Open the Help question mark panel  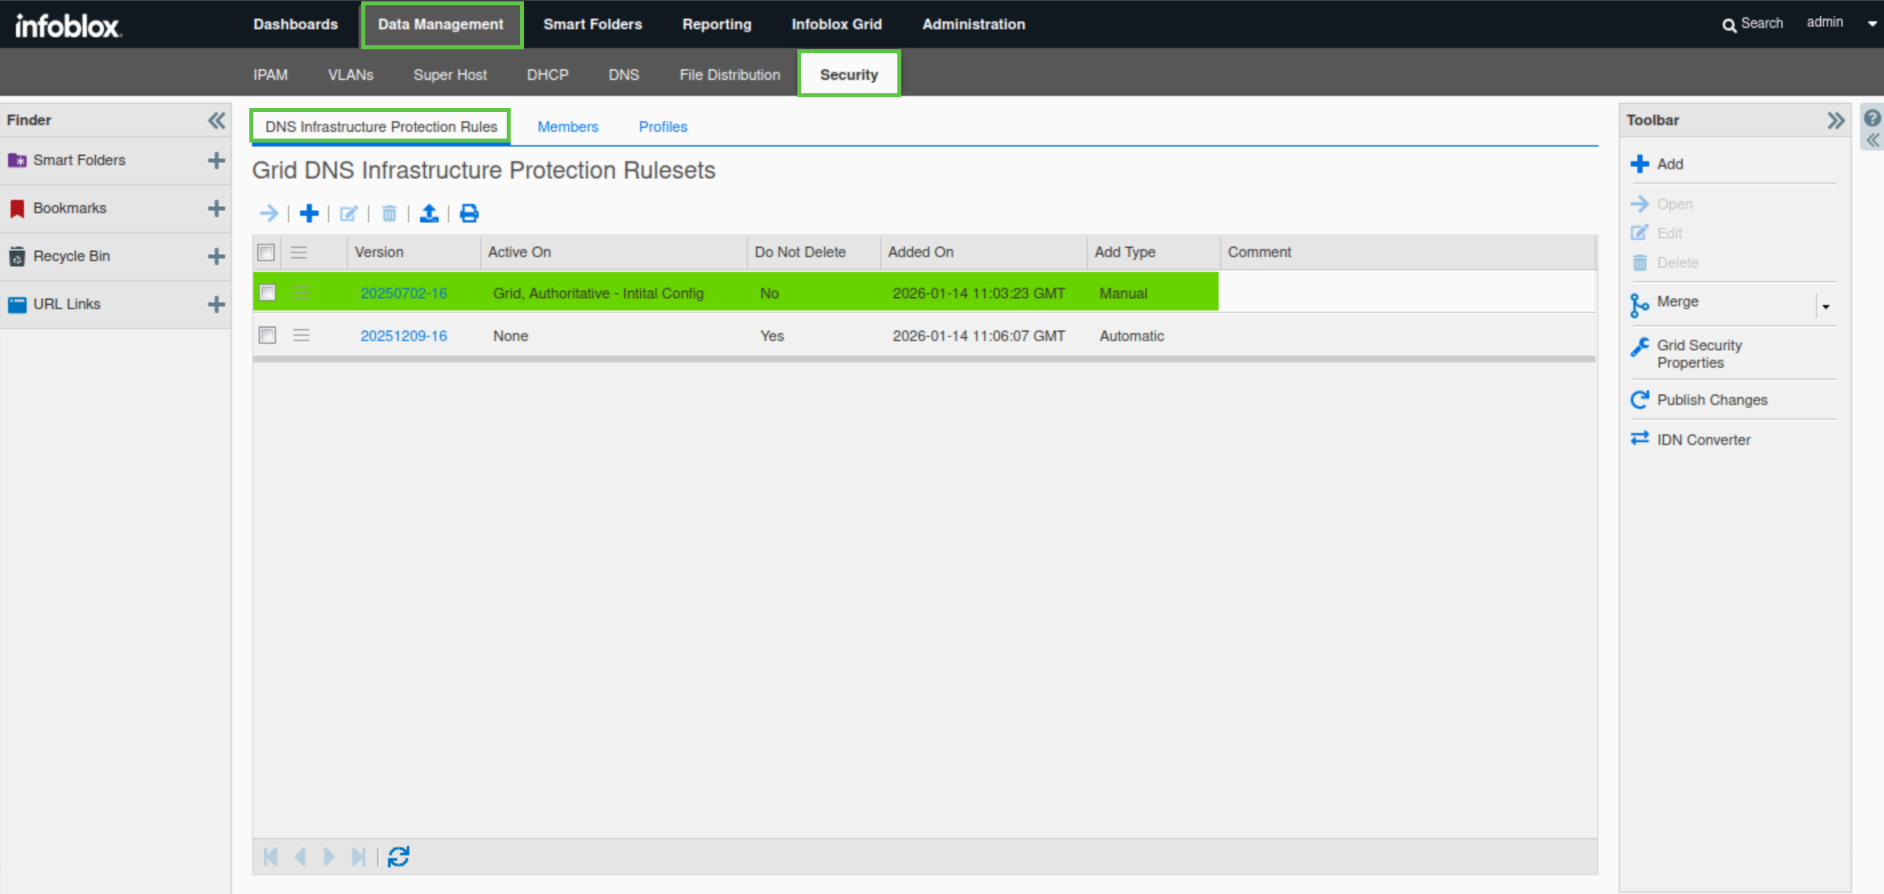click(1871, 118)
